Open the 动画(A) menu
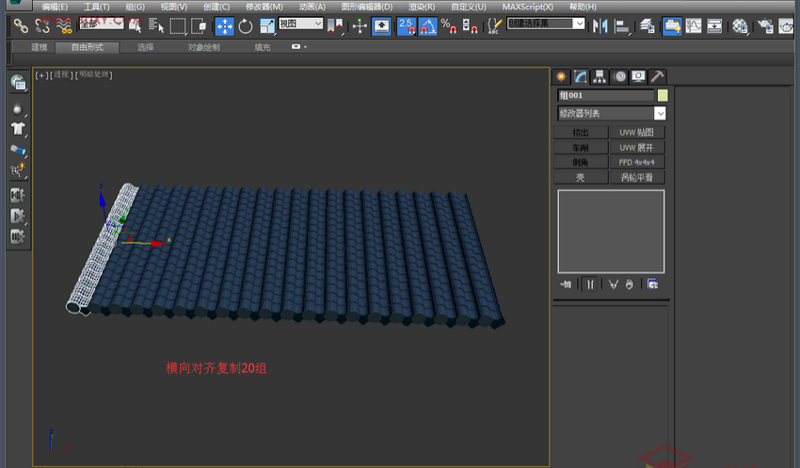The width and height of the screenshot is (800, 468). coord(312,7)
